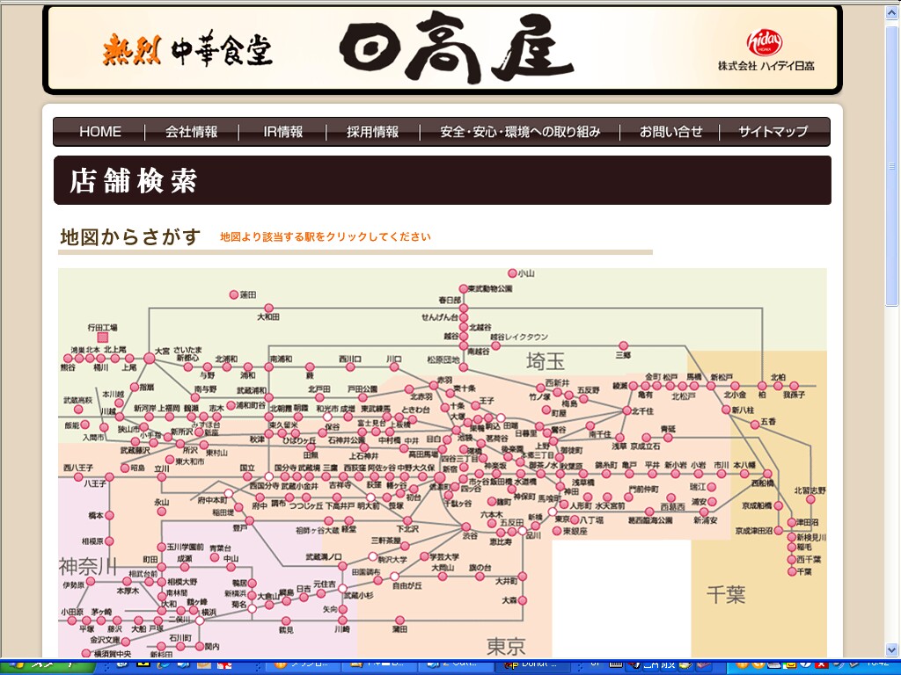Select the 大森 station marker
The height and width of the screenshot is (675, 901).
(x=523, y=600)
